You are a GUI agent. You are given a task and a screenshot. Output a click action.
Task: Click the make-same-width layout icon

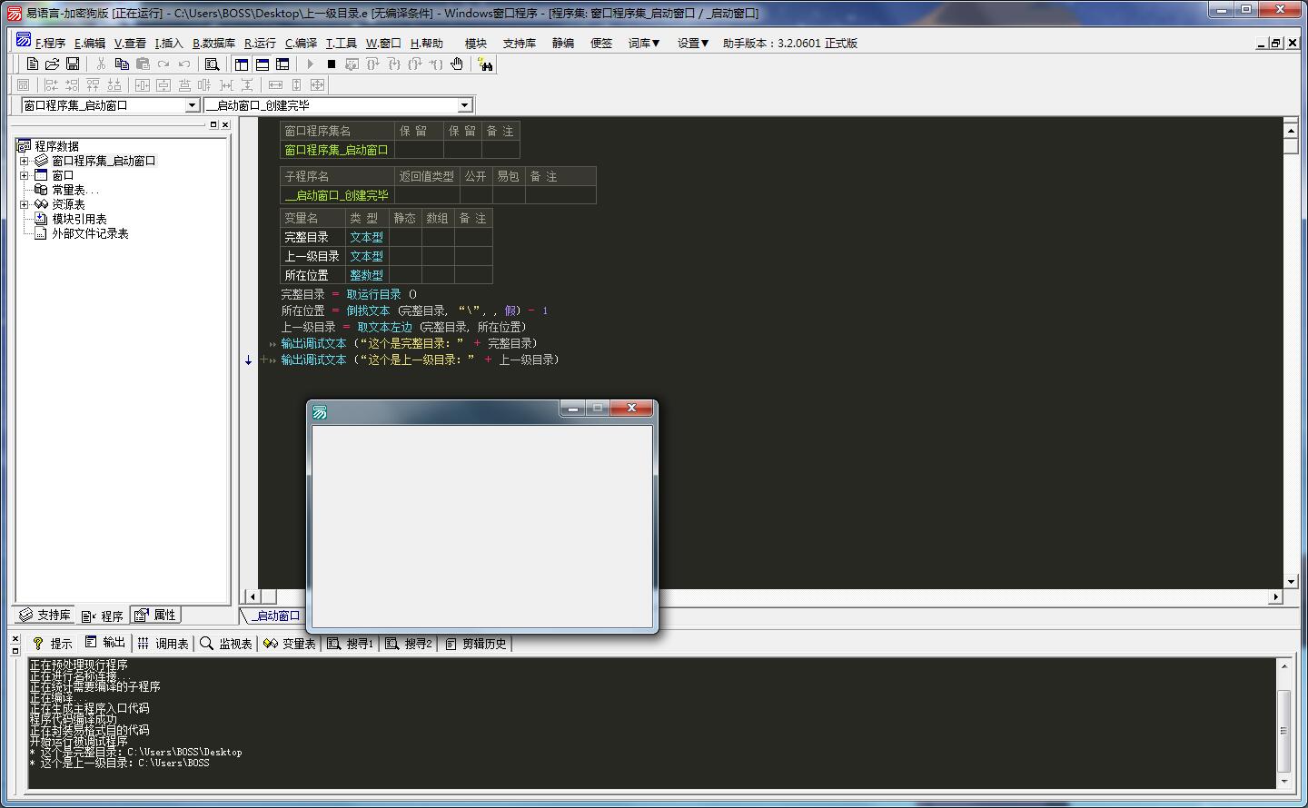275,84
